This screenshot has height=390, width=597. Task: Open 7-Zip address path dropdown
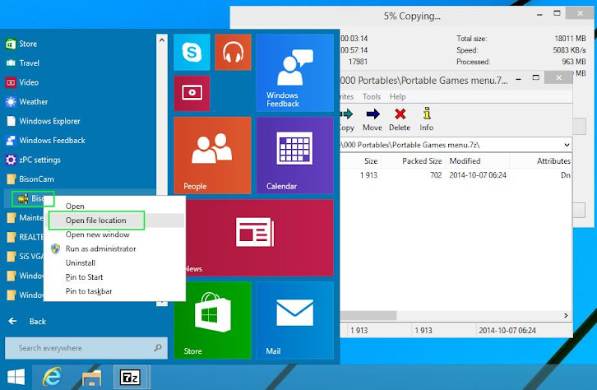pyautogui.click(x=567, y=145)
